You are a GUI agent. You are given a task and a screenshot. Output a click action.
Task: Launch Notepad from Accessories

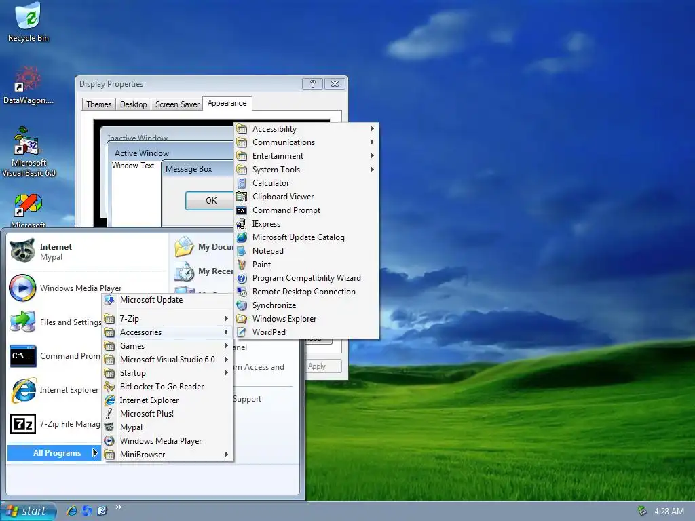[307, 251]
